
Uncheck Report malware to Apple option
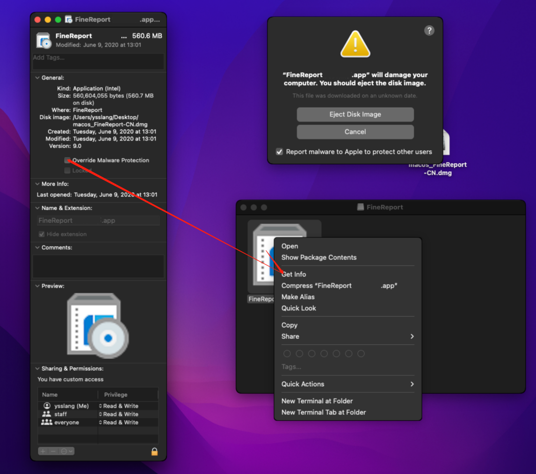pyautogui.click(x=279, y=151)
